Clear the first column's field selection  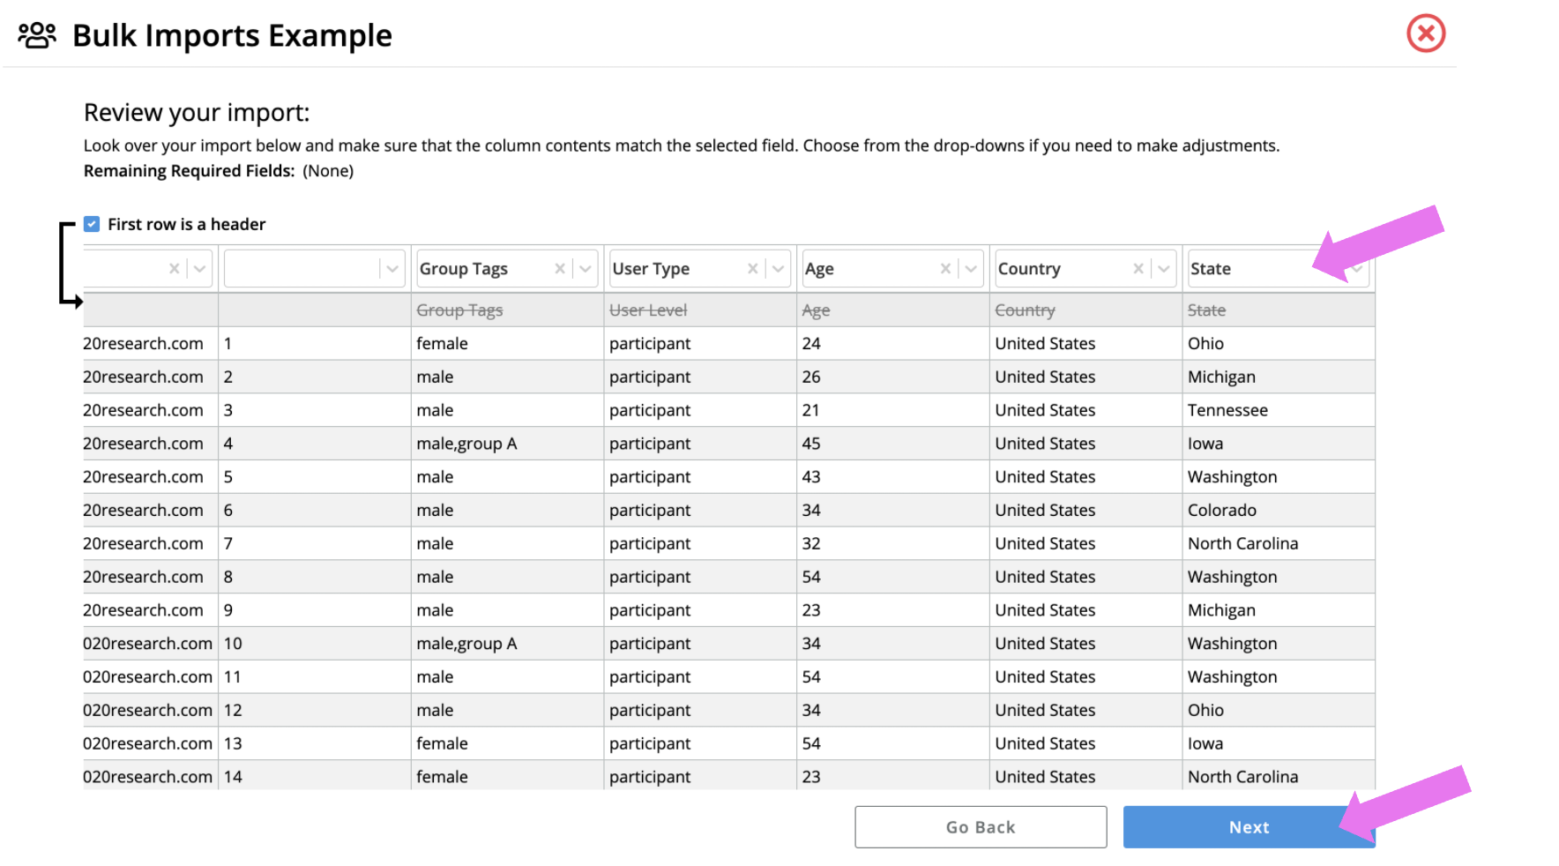[x=175, y=269]
